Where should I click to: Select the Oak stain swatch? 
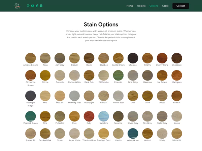pyautogui.click(x=133, y=96)
